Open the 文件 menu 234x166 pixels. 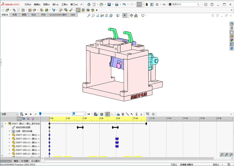click(28, 5)
